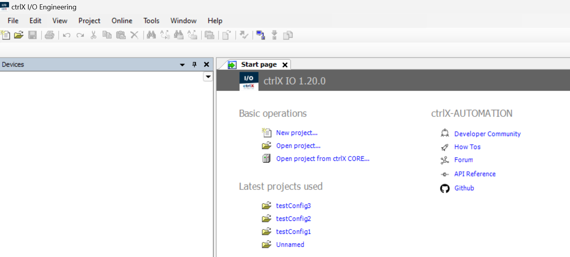Click the ctrlX-AUTOMATION heading
Screen dimensions: 570x257
click(472, 113)
